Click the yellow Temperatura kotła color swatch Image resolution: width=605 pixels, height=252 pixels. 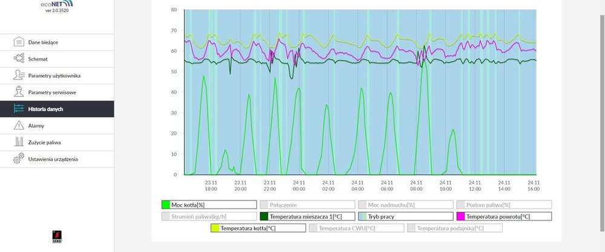point(215,228)
